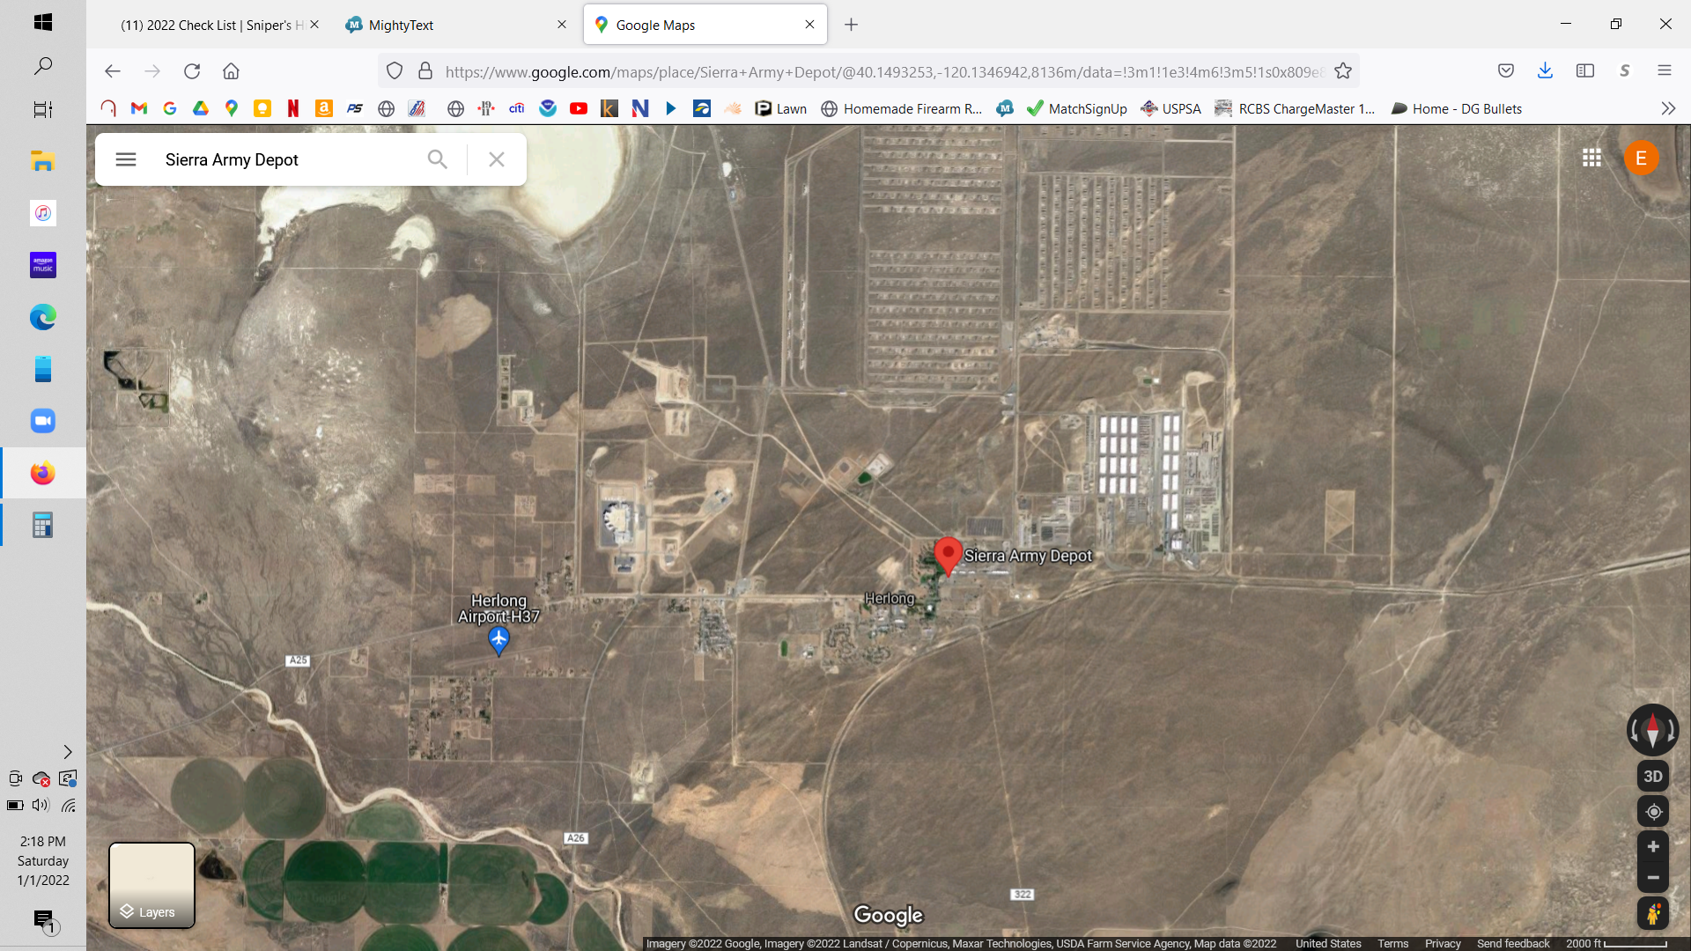This screenshot has width=1691, height=951.
Task: Open the Firefox application menu
Action: (x=1665, y=71)
